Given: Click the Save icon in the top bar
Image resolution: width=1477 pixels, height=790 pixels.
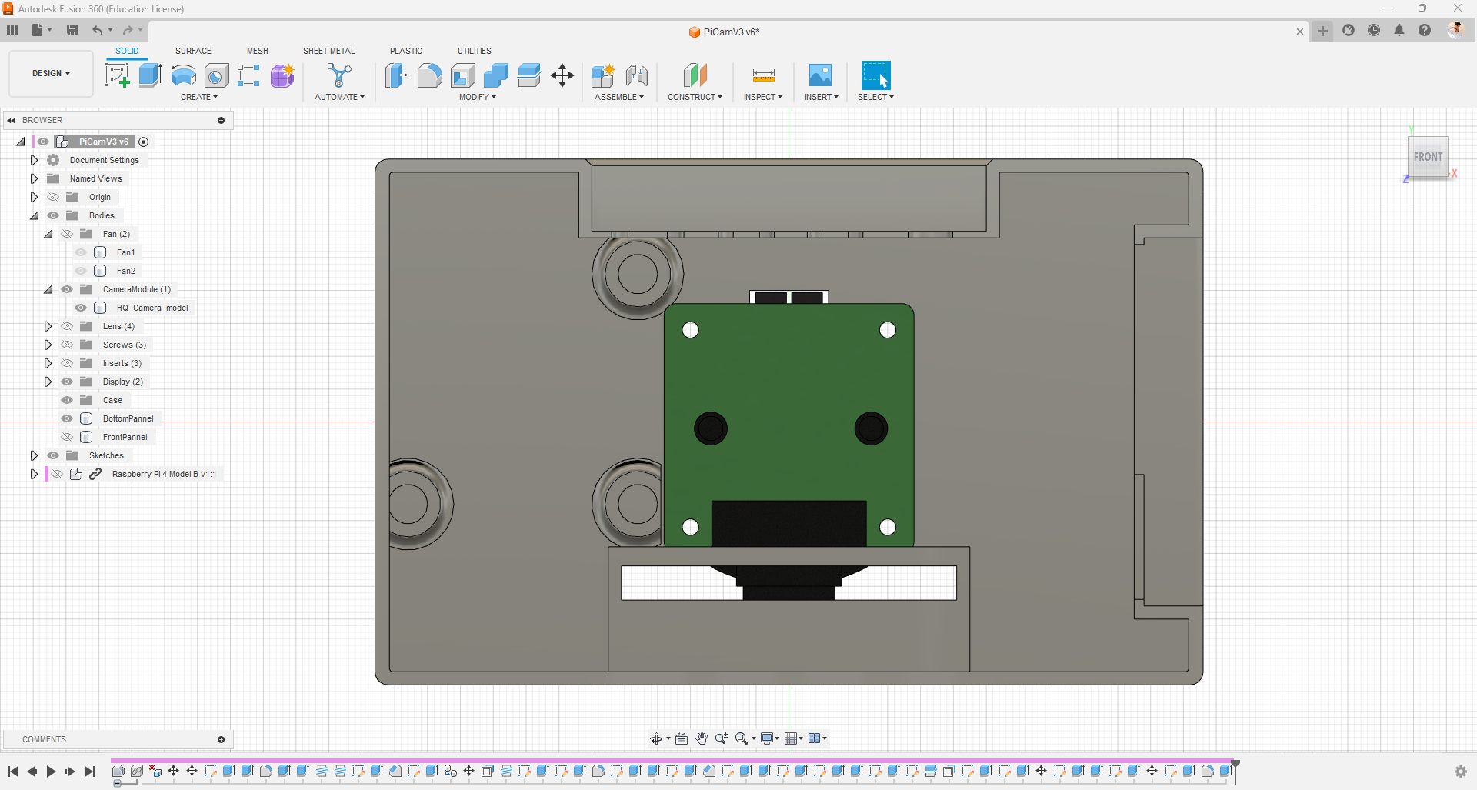Looking at the screenshot, I should click(x=72, y=30).
